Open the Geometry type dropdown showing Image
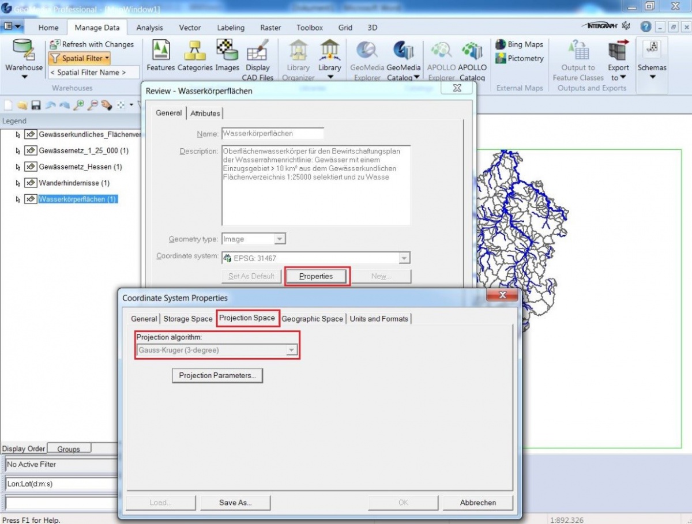This screenshot has height=524, width=692. point(281,239)
